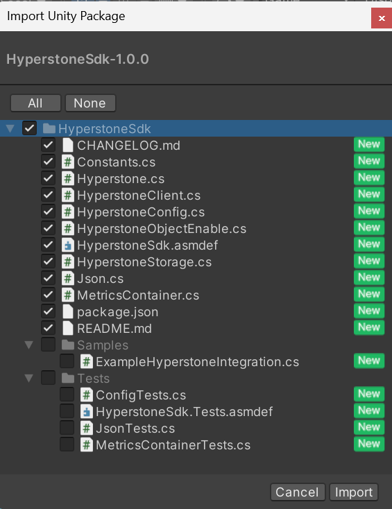This screenshot has height=509, width=392.
Task: Check the HyperstoneSdk.Tests.asmdef checkbox
Action: click(67, 411)
